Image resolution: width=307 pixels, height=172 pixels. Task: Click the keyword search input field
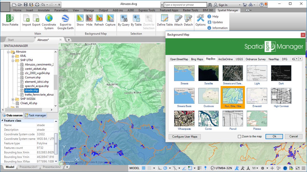tap(185, 5)
